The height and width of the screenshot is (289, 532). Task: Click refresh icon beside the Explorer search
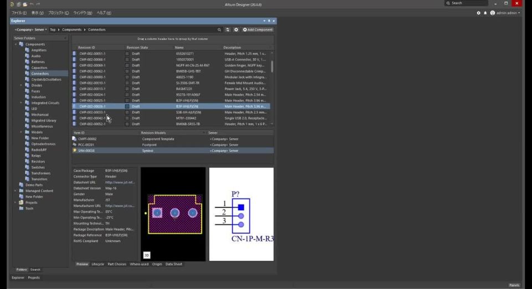click(228, 29)
